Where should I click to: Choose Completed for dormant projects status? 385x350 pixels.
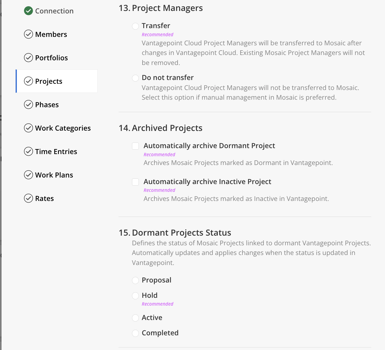pyautogui.click(x=135, y=333)
